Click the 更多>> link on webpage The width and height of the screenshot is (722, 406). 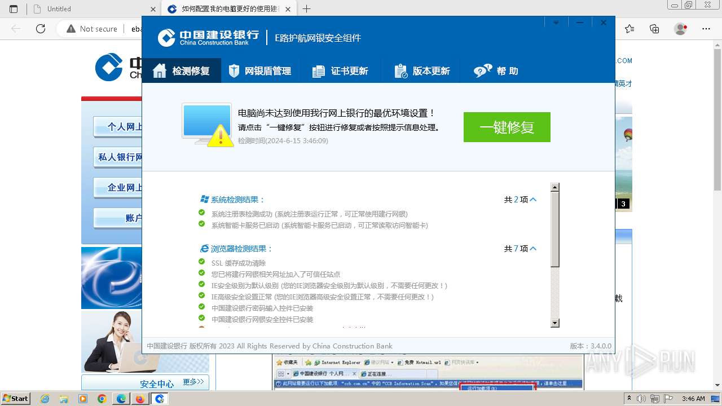pyautogui.click(x=193, y=382)
